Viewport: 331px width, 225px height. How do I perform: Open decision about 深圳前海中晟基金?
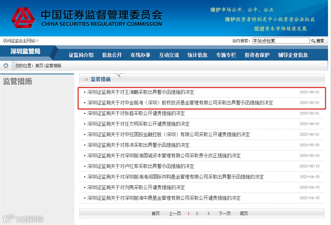tap(164, 198)
